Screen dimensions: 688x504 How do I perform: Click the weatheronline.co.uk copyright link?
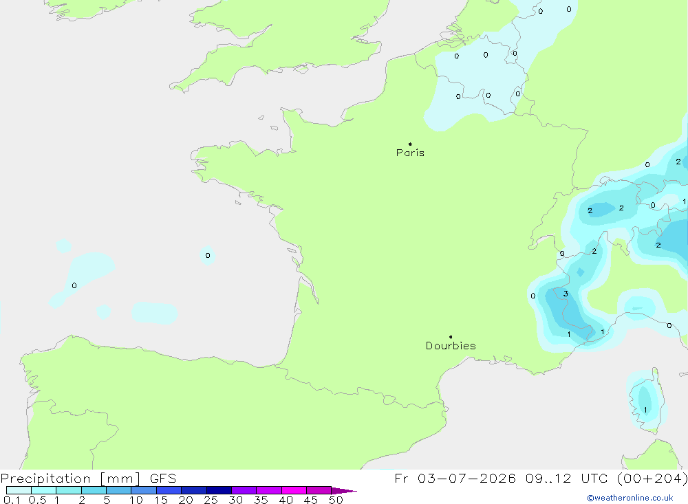point(630,498)
